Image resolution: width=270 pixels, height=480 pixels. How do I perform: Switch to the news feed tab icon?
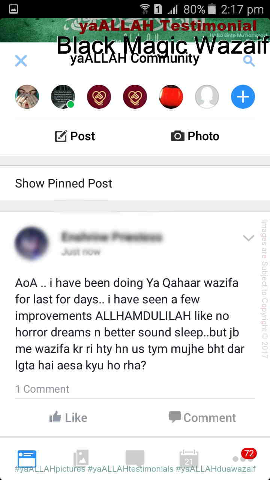(27, 459)
